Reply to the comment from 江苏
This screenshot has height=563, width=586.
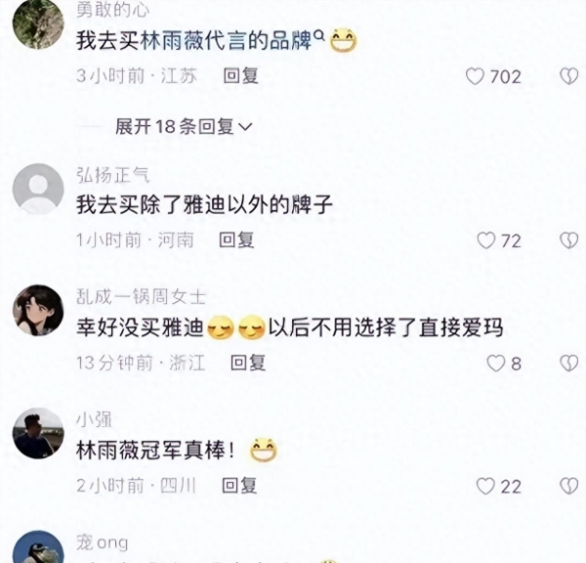[240, 76]
